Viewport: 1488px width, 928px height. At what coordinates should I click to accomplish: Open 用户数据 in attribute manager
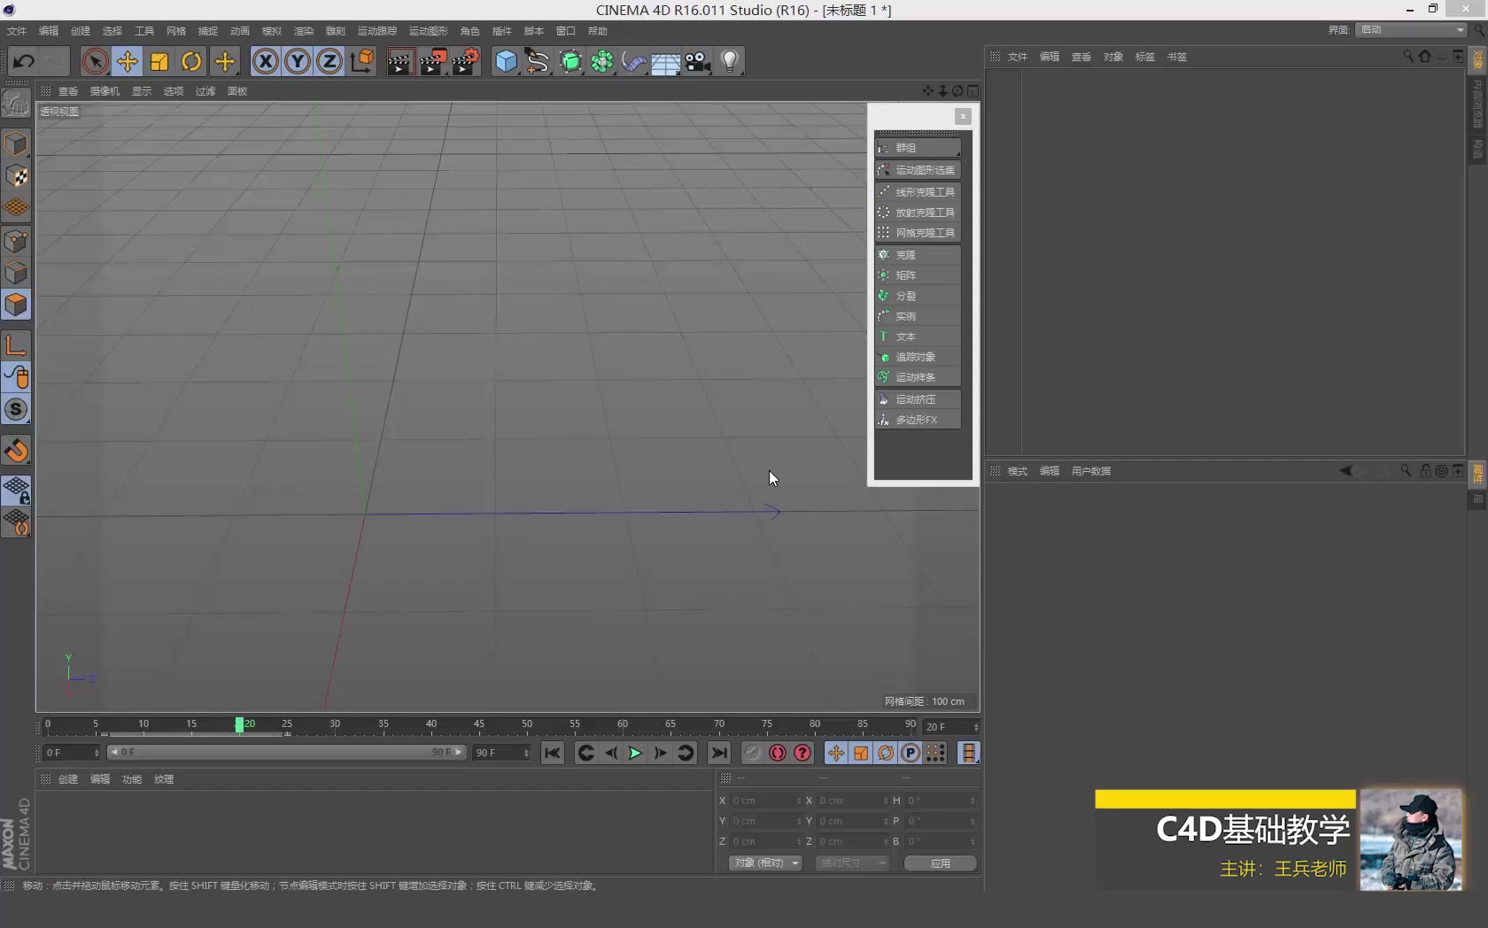pos(1091,471)
